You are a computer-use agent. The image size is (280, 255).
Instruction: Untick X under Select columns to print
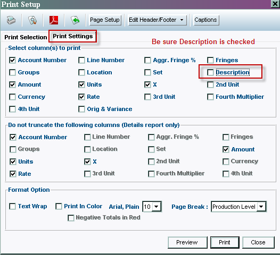(x=147, y=84)
